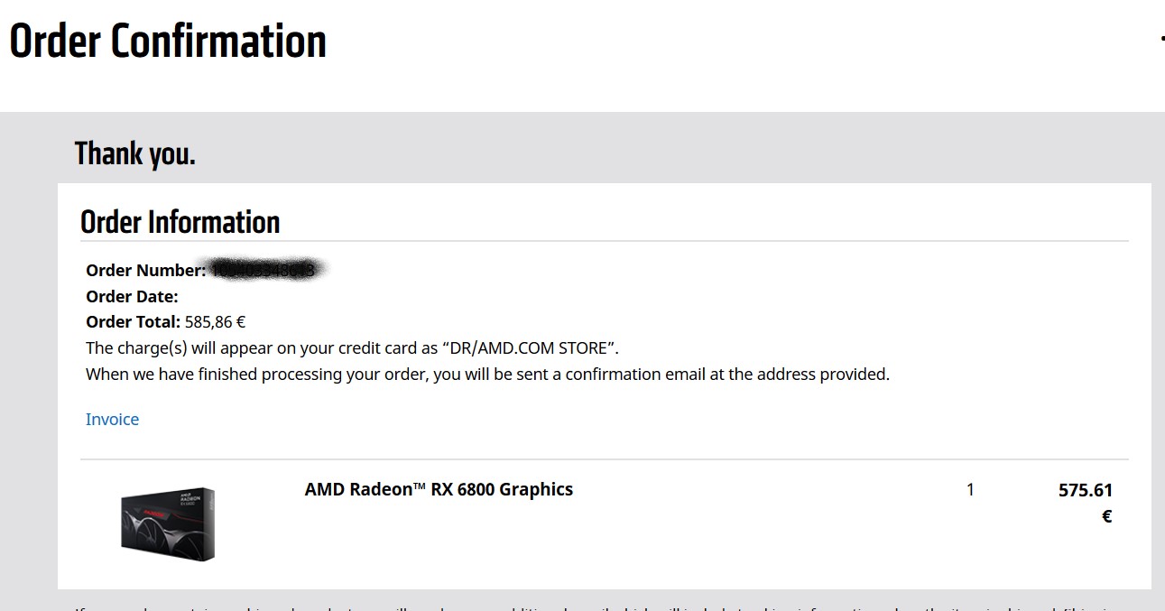Open the Invoice link
Image resolution: width=1165 pixels, height=611 pixels.
click(x=112, y=420)
